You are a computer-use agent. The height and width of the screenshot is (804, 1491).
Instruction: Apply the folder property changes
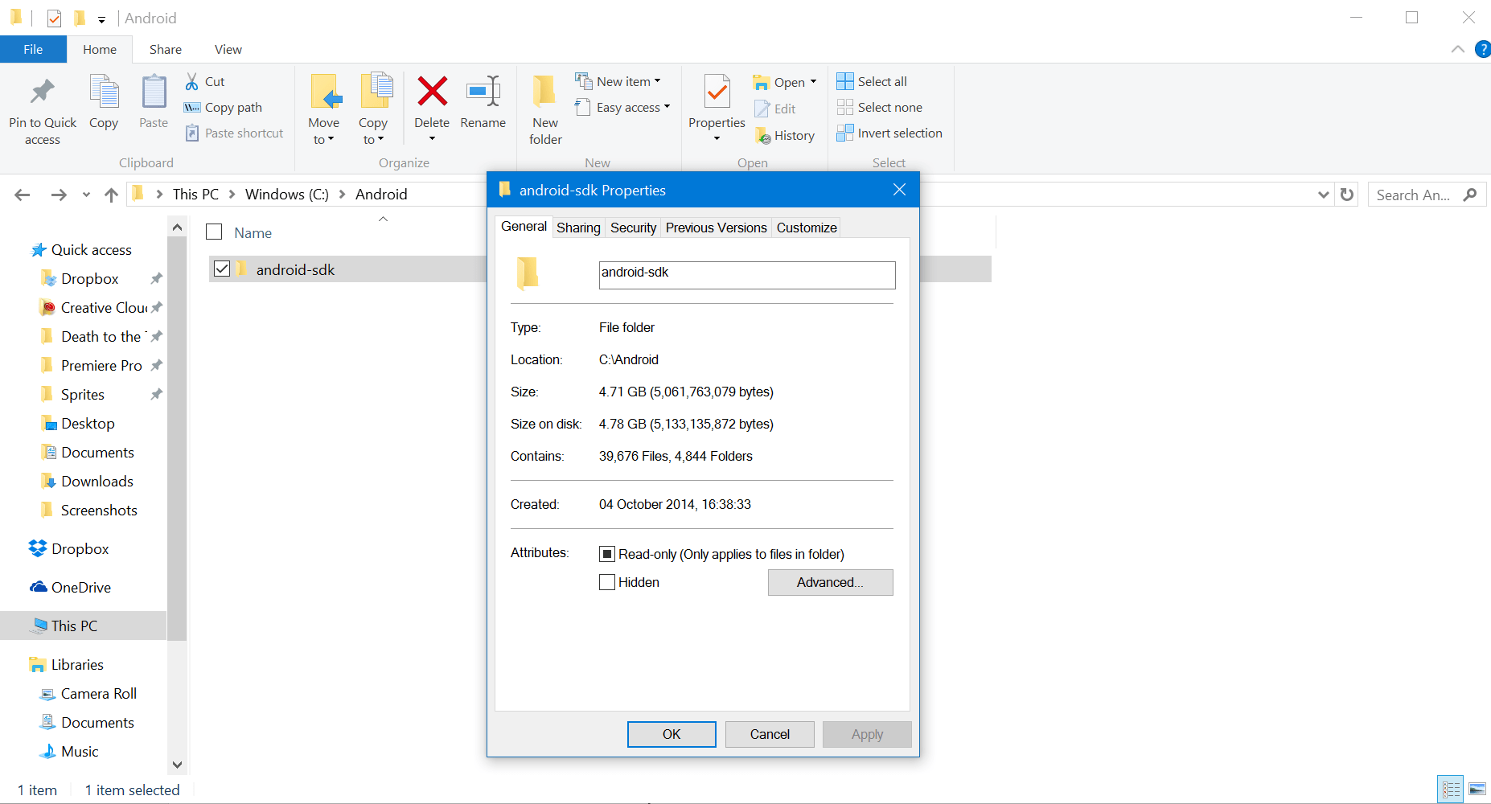867,734
